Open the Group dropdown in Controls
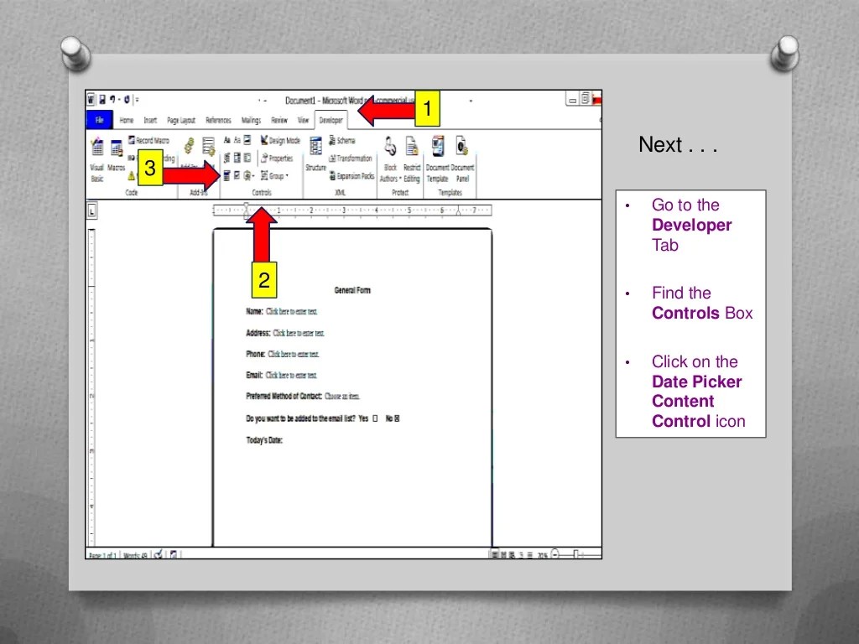The height and width of the screenshot is (644, 859). pos(277,175)
